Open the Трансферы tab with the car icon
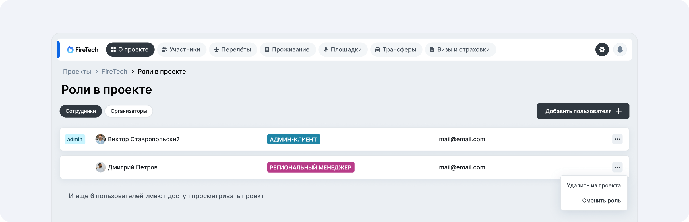This screenshot has height=222, width=689. coord(396,50)
